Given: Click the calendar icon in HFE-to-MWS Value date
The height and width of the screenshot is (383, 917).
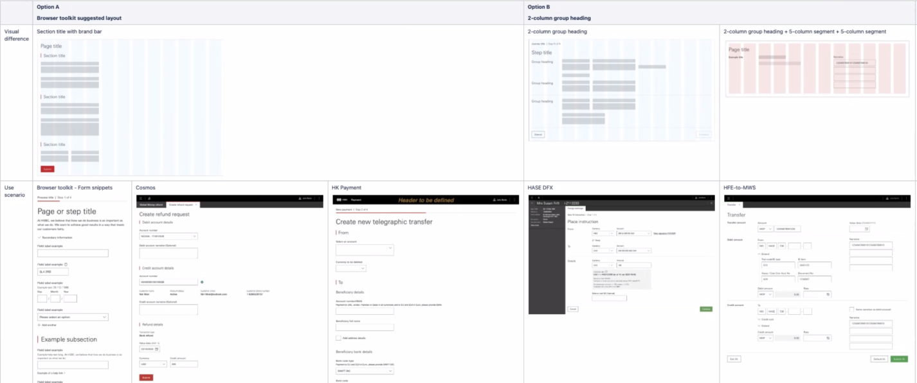Looking at the screenshot, I should click(866, 228).
